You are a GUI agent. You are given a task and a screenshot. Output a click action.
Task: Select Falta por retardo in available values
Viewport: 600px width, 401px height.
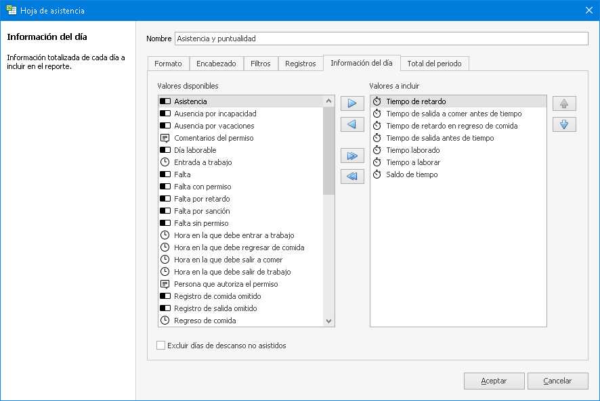202,199
